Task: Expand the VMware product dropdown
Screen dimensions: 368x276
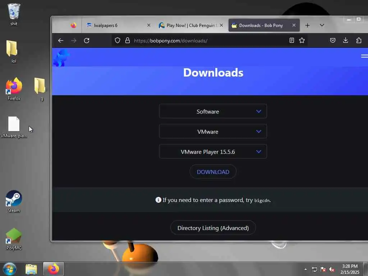Action: (213, 132)
